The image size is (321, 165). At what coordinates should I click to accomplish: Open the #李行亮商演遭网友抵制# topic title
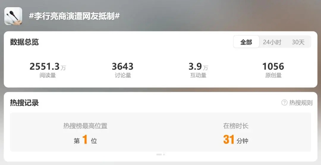pos(74,16)
